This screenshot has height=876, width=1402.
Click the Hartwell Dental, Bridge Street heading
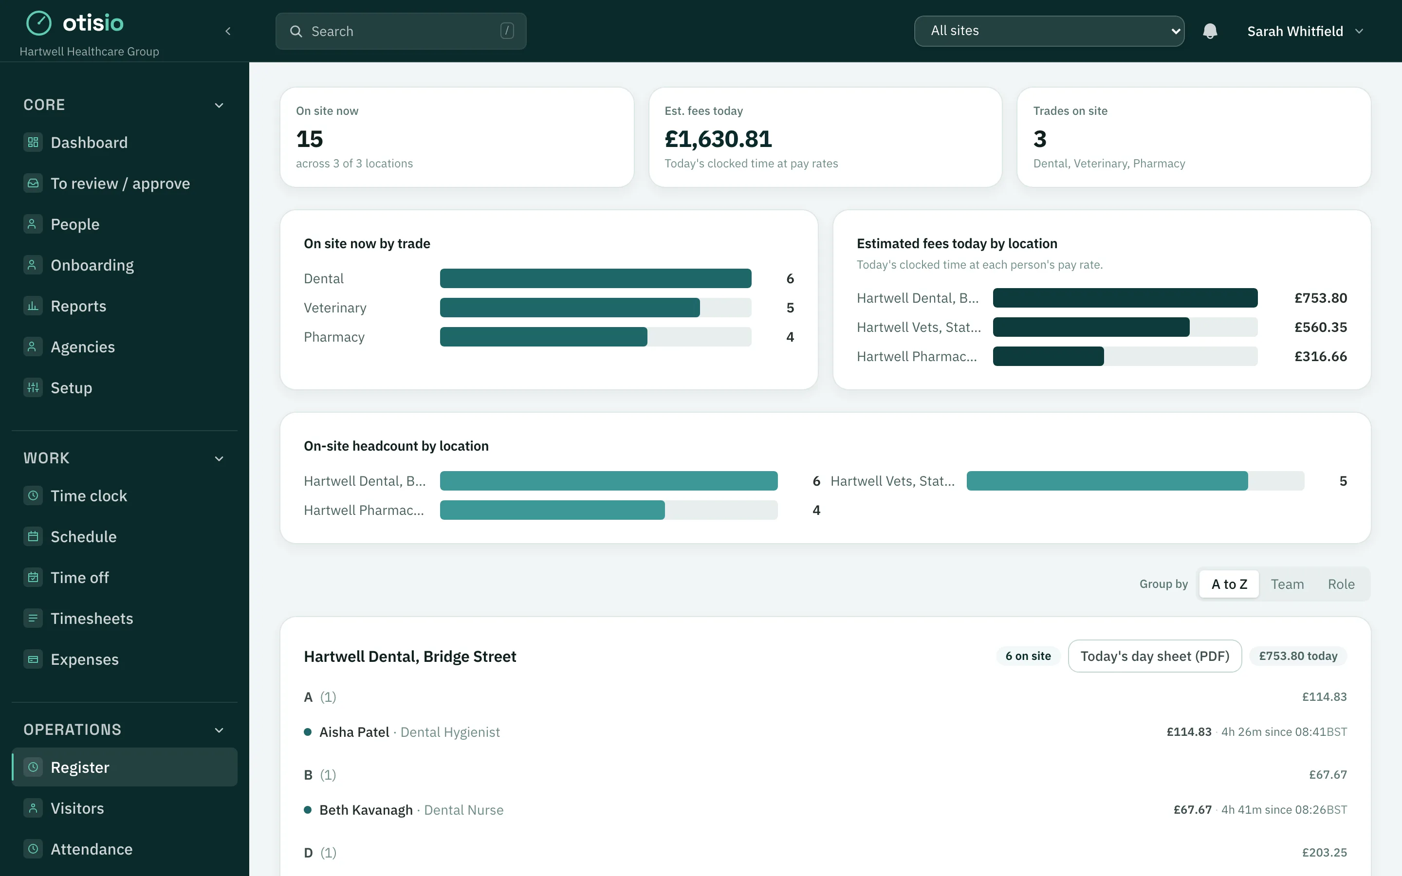(410, 657)
